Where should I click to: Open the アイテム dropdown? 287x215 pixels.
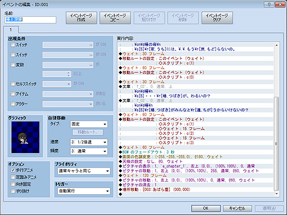click(67, 94)
